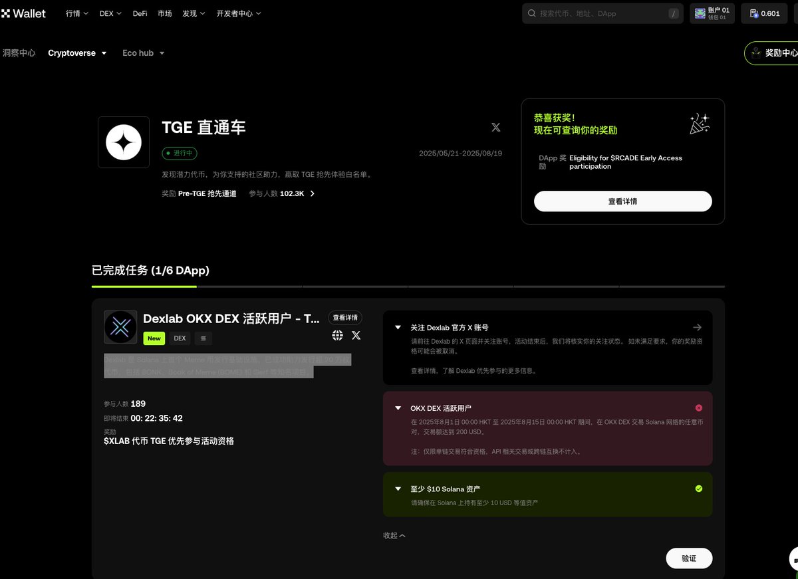Collapse the OKX DEX 活跃用户 task
This screenshot has width=798, height=579.
point(398,407)
